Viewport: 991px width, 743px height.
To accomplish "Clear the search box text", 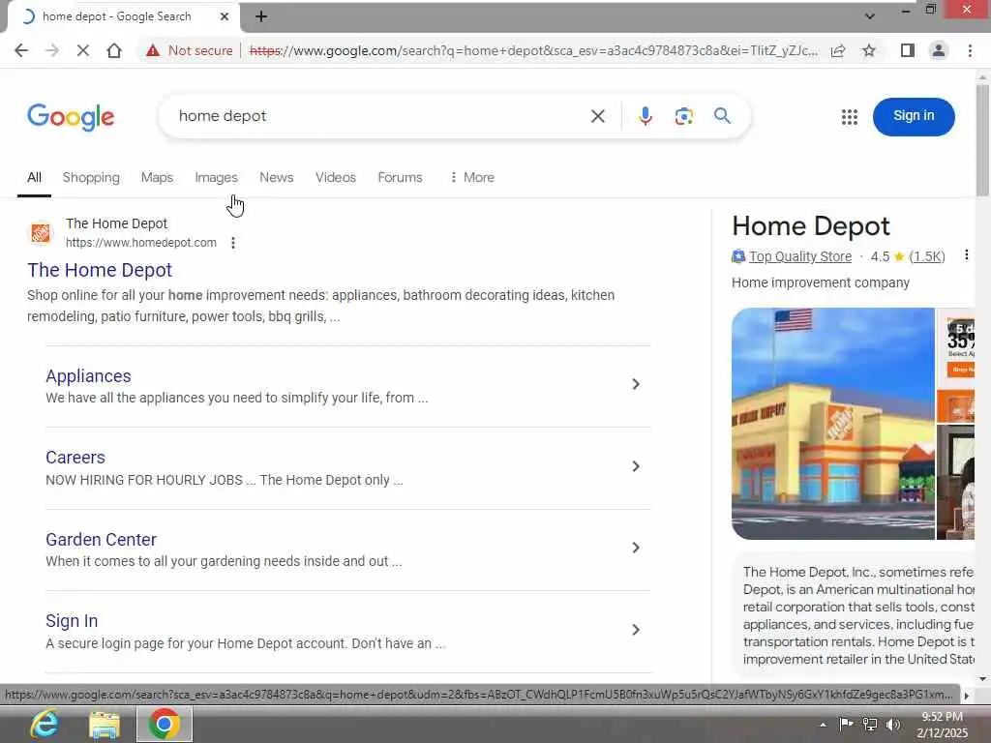I will (x=598, y=116).
